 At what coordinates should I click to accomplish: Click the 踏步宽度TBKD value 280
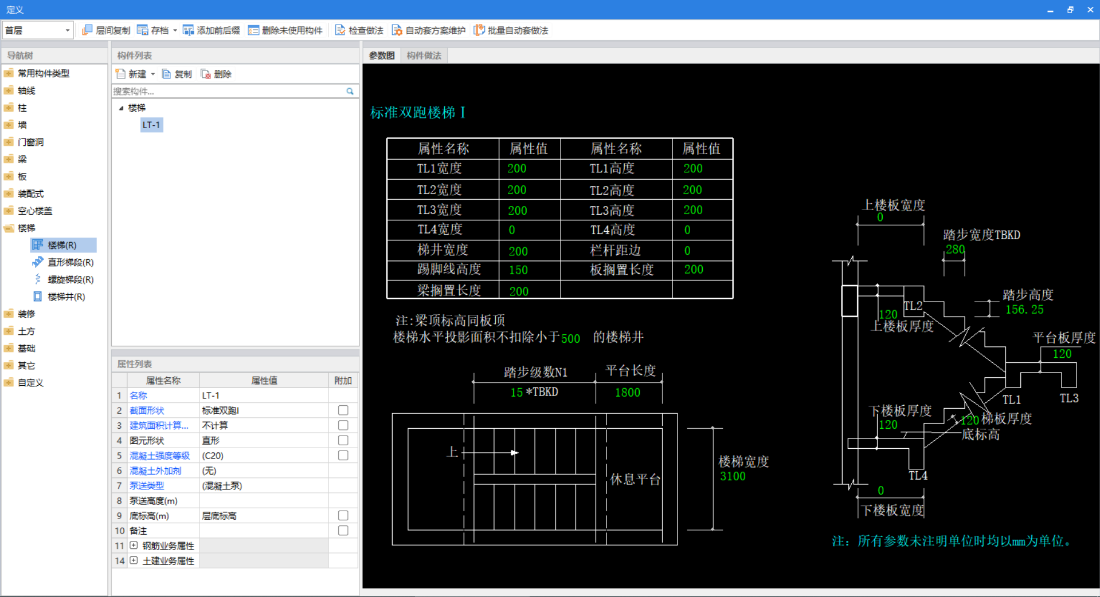pos(955,250)
